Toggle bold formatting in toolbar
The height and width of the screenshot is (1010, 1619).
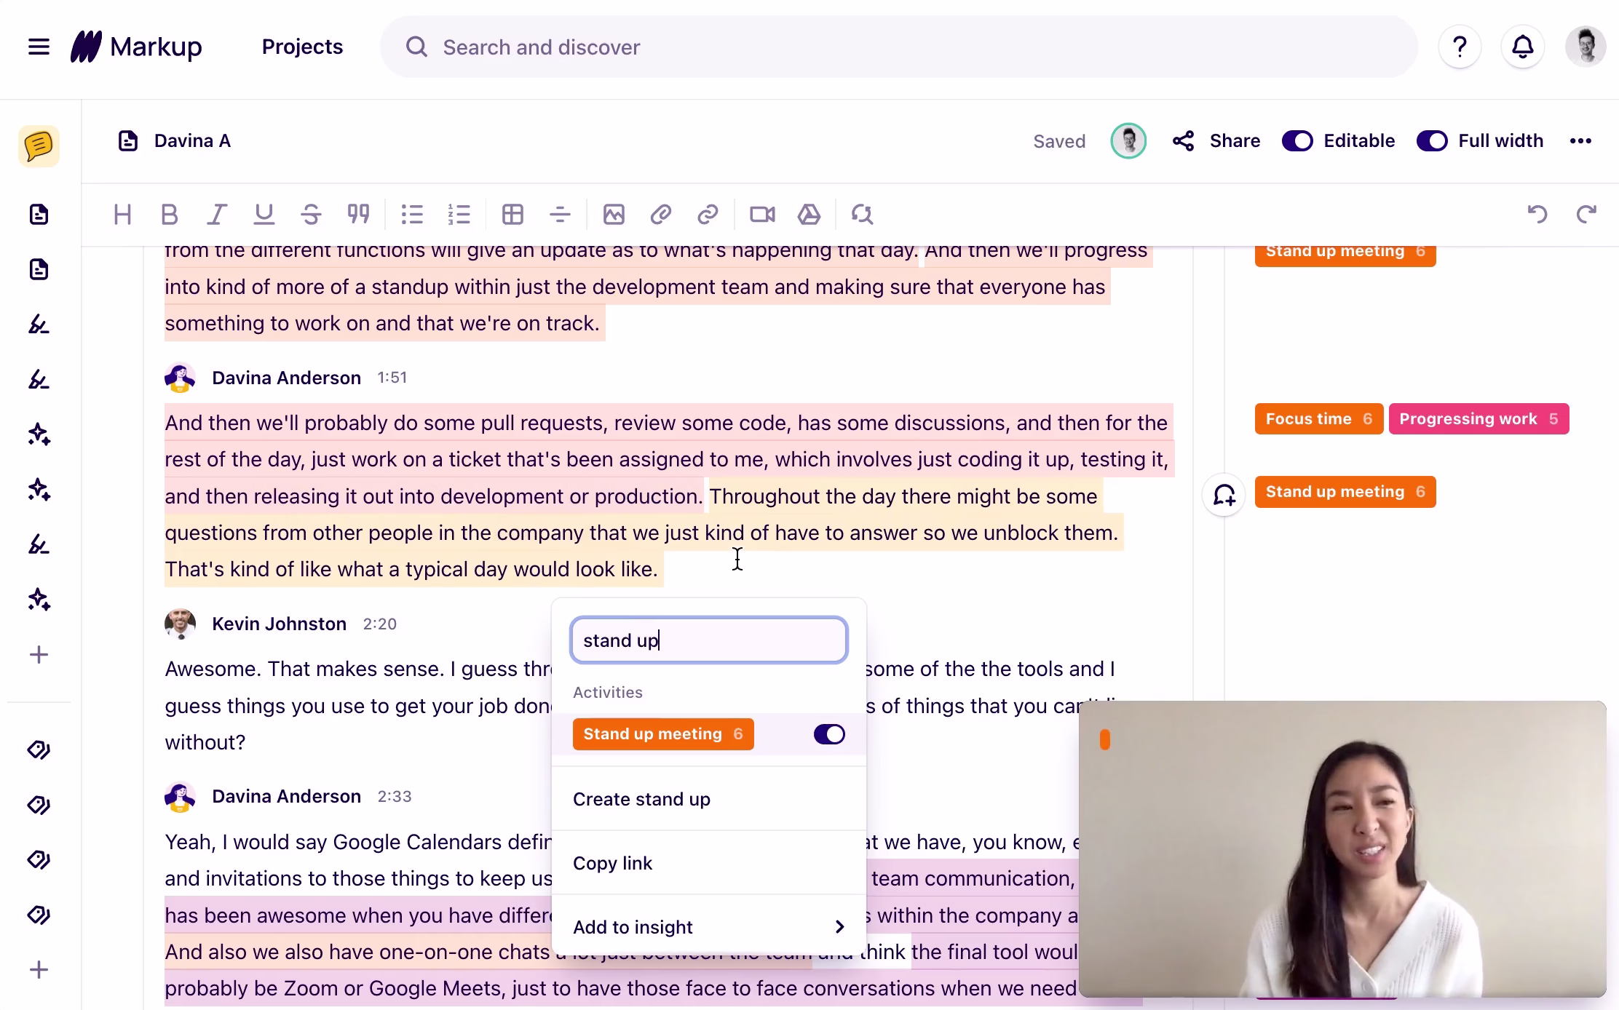pyautogui.click(x=169, y=215)
